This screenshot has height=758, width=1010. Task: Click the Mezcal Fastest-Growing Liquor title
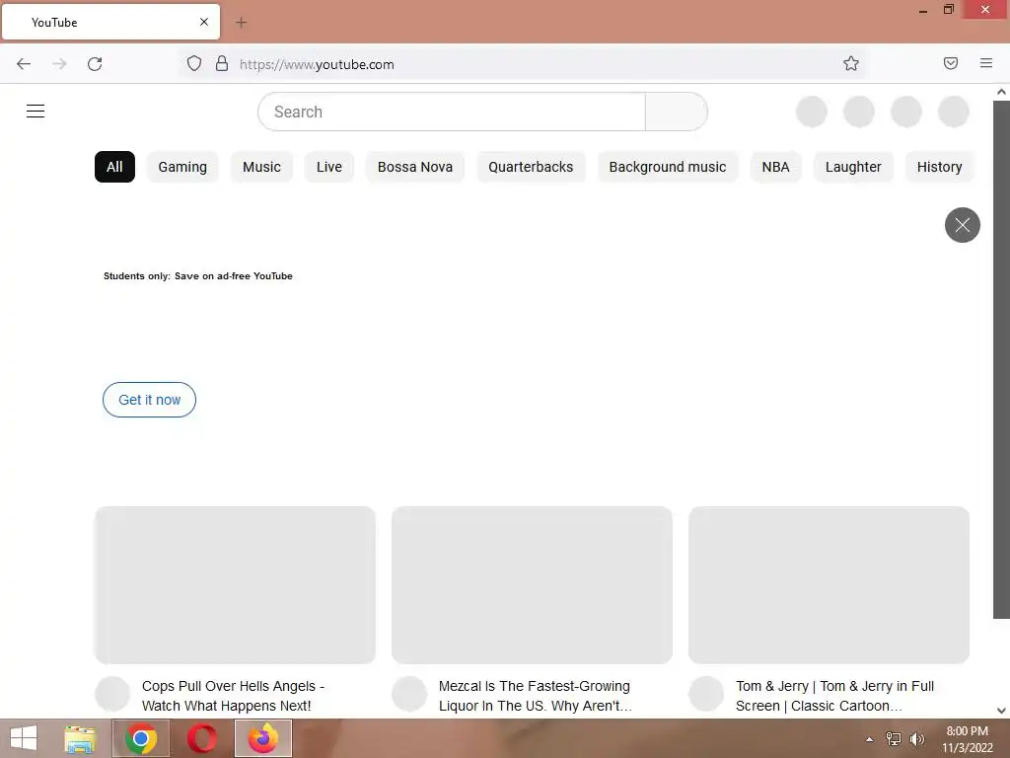tap(536, 696)
